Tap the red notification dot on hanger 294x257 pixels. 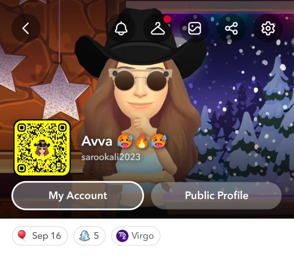pyautogui.click(x=167, y=19)
